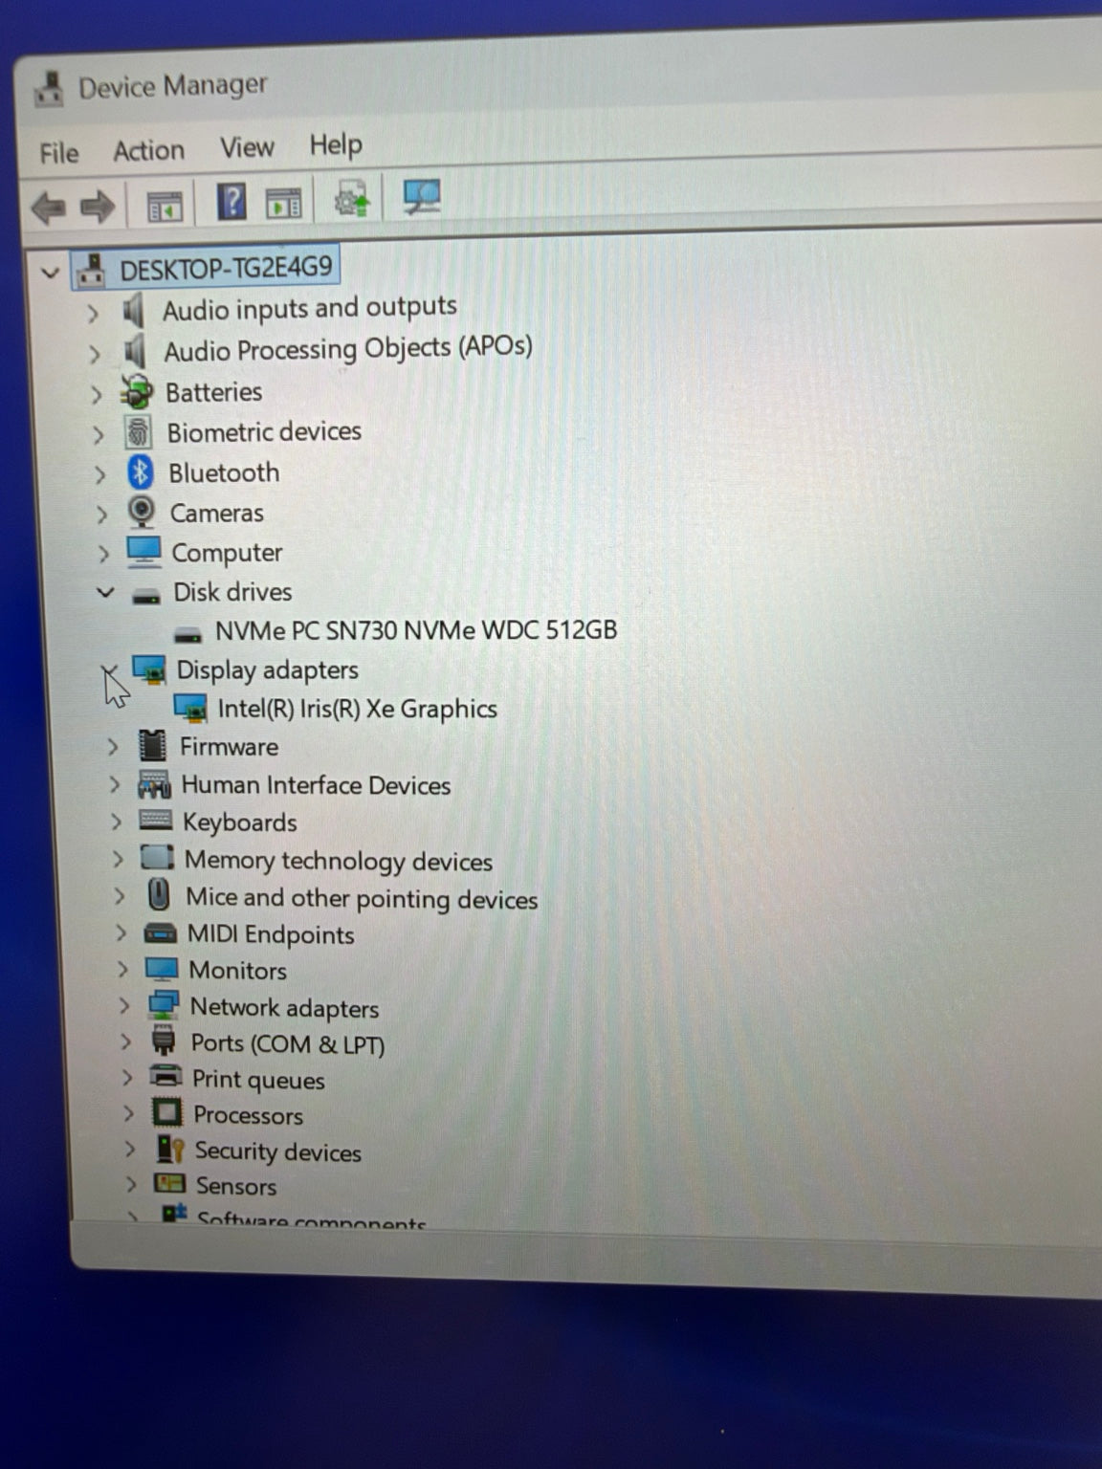Expand Audio Processing Objects (APOs) chevron
The width and height of the screenshot is (1102, 1469).
click(x=94, y=354)
